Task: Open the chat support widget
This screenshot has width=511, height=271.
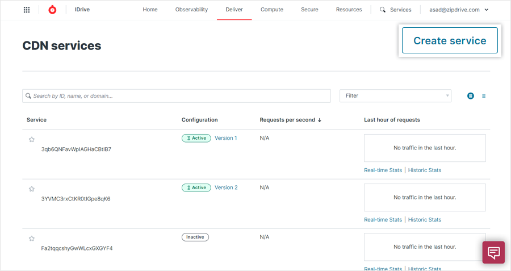Action: pyautogui.click(x=494, y=252)
